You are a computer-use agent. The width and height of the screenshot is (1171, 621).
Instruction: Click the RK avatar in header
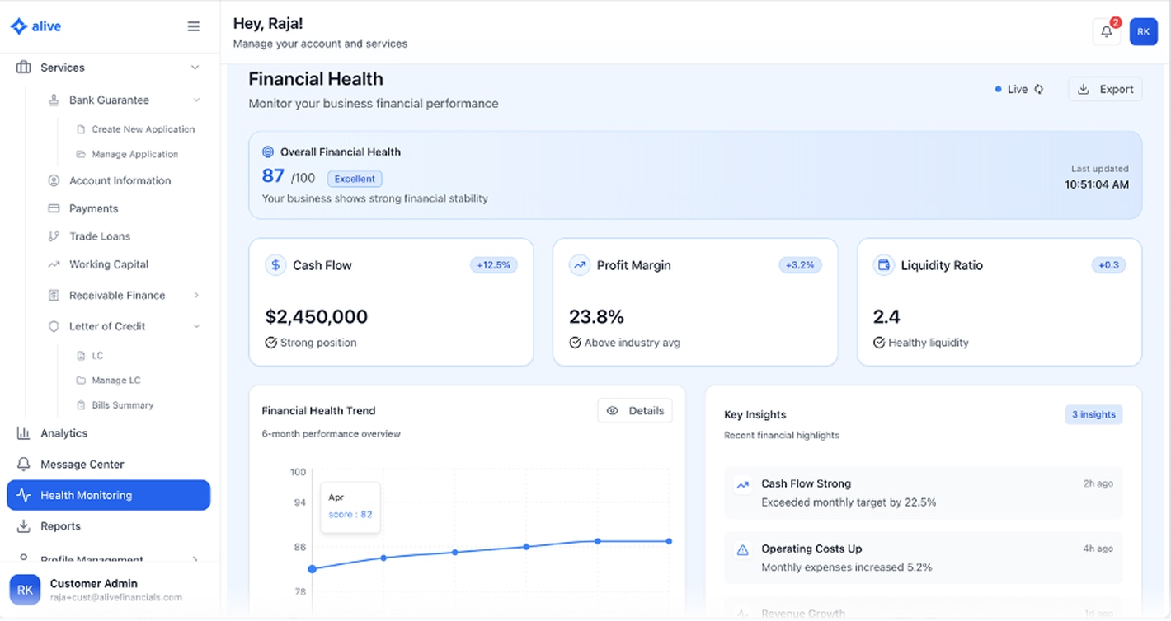[1143, 32]
